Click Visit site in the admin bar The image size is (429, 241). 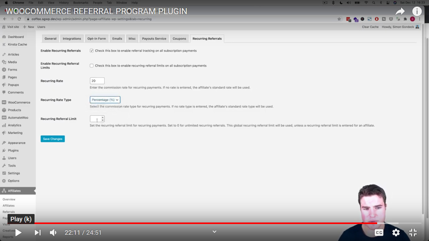coord(10,27)
